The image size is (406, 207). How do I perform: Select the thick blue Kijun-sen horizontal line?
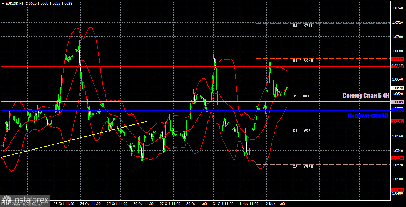(195, 110)
